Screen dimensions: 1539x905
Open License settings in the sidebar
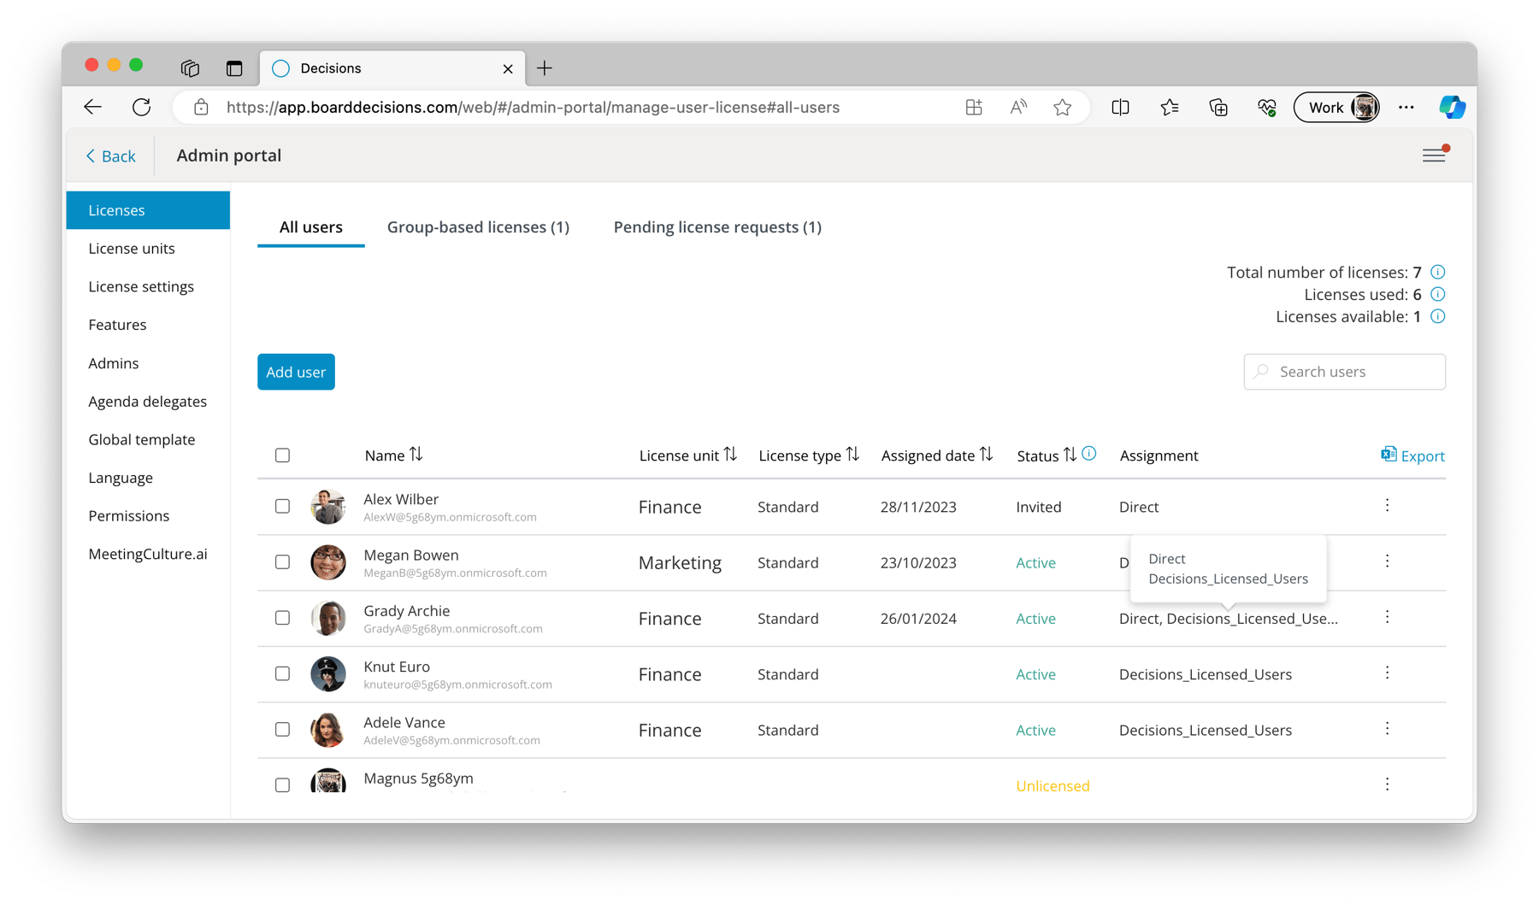click(x=141, y=286)
